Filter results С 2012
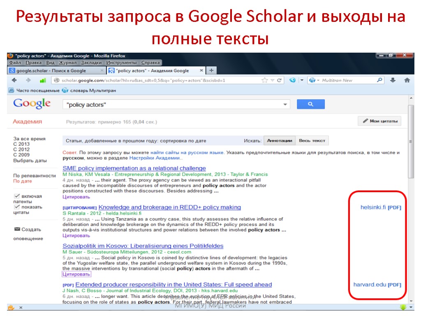This screenshot has width=421, height=316. tap(21, 149)
